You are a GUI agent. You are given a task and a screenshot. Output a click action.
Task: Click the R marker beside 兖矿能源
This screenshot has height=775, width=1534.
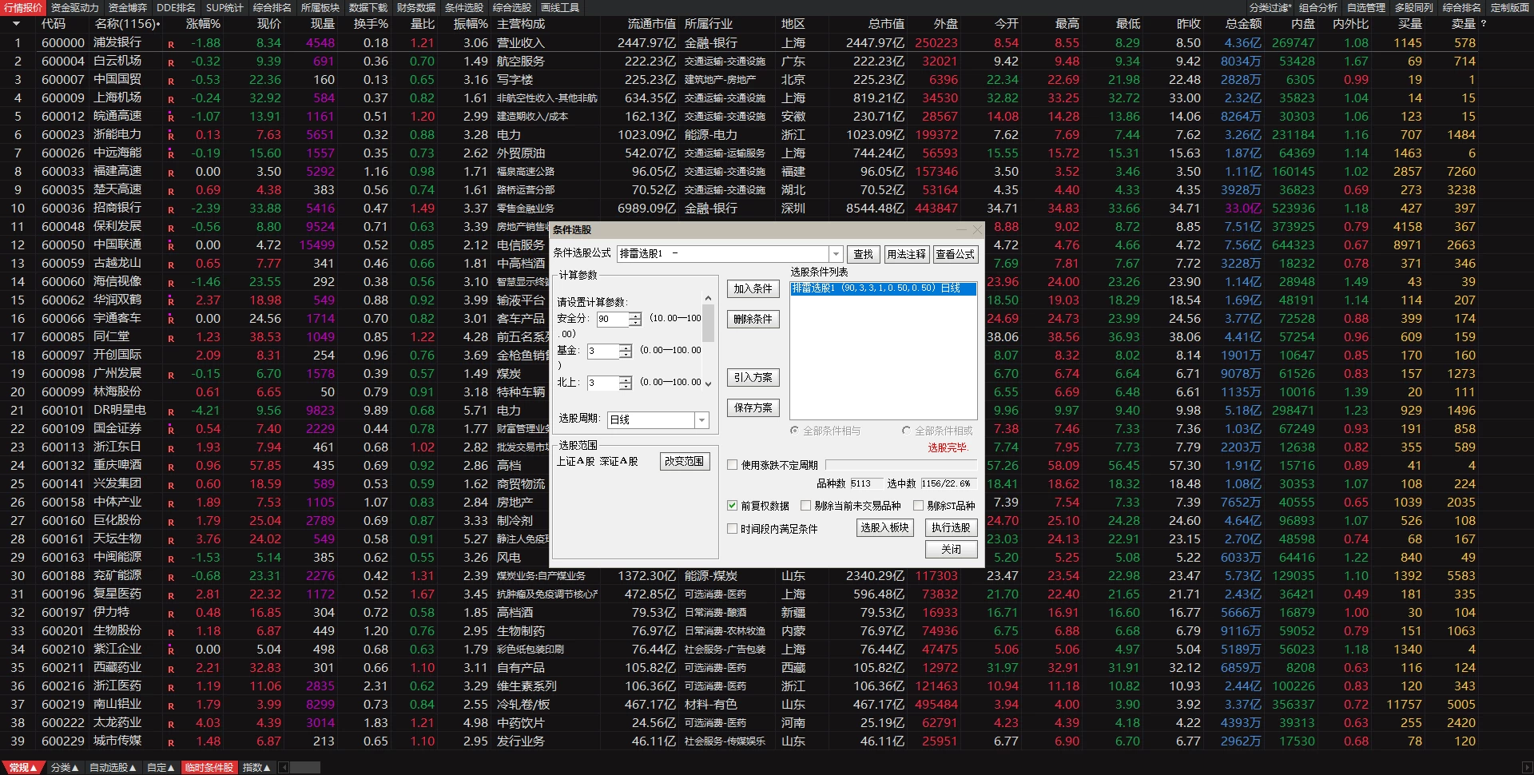[170, 577]
